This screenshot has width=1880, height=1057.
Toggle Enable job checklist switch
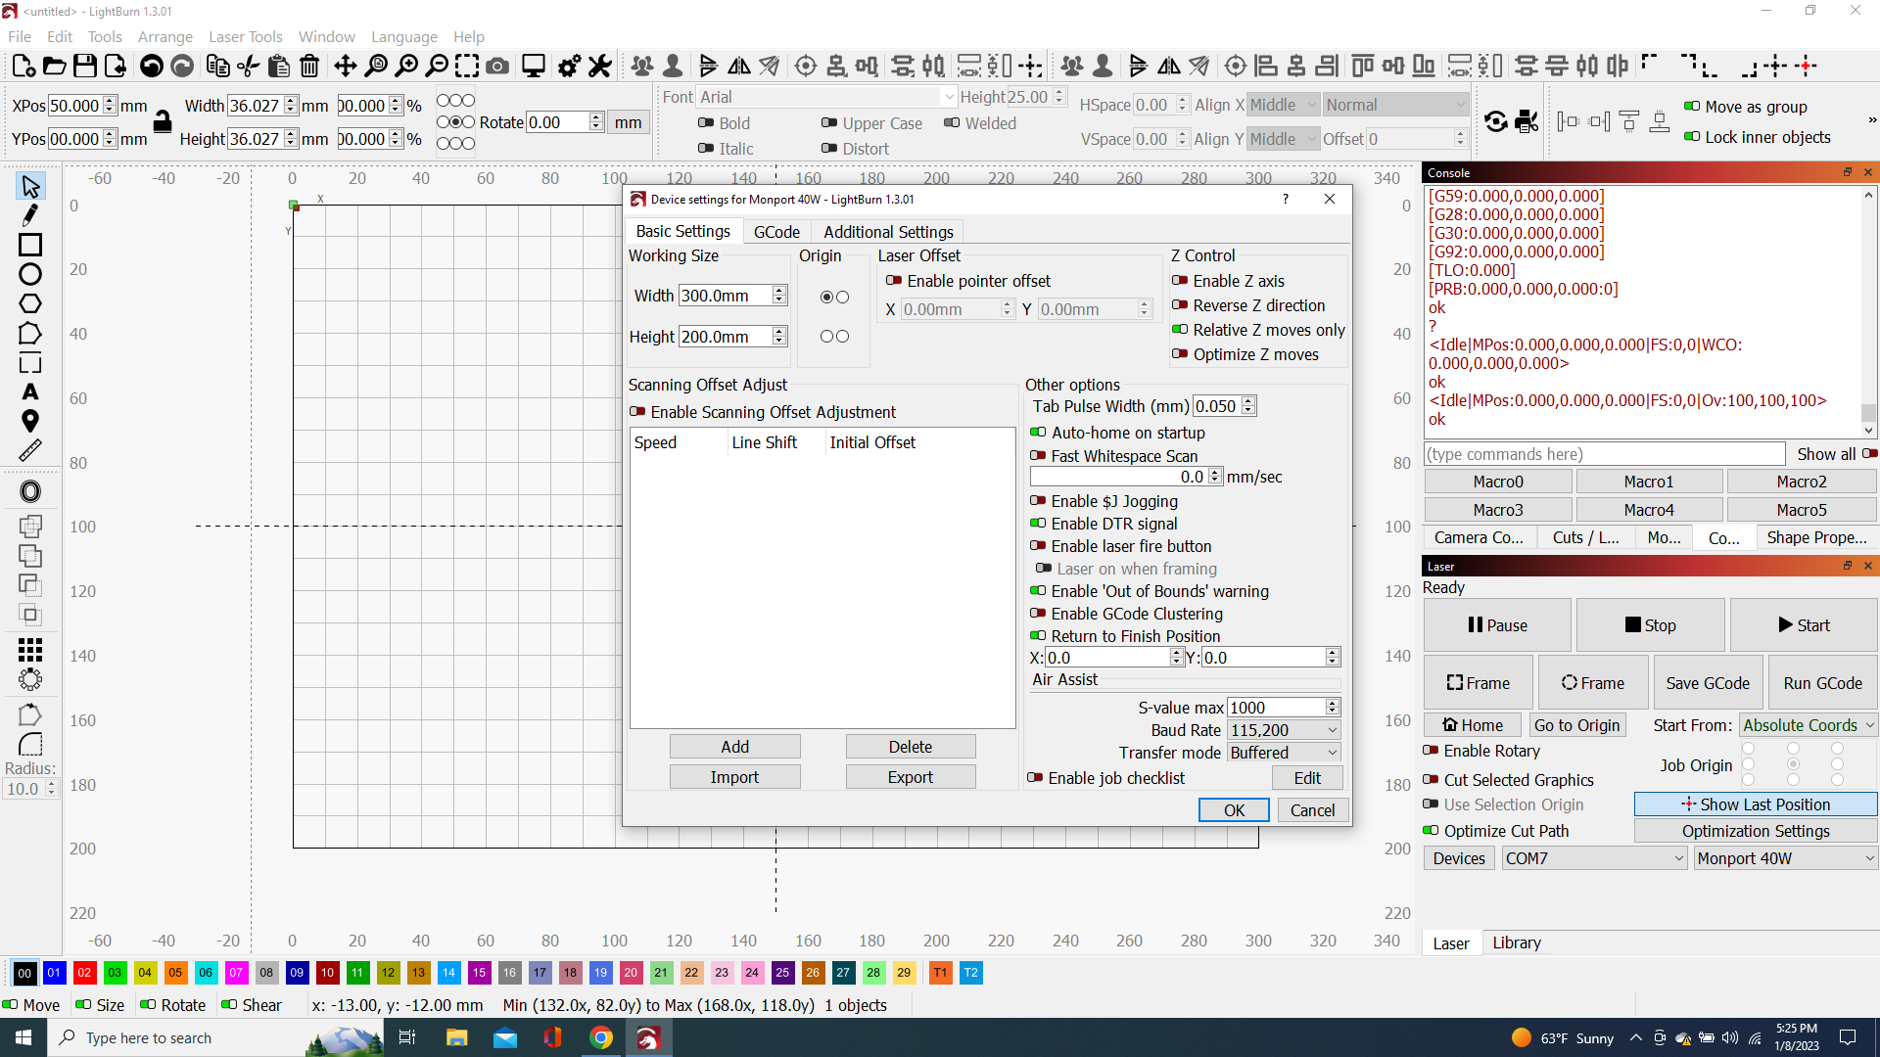tap(1035, 778)
